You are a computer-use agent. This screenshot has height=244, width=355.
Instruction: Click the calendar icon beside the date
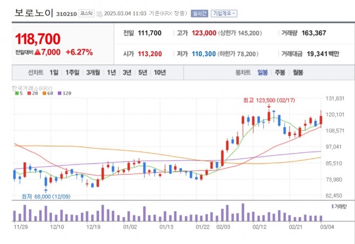99,13
